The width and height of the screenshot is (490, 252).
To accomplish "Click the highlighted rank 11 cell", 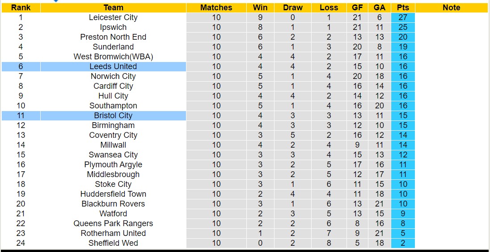I will pyautogui.click(x=21, y=116).
